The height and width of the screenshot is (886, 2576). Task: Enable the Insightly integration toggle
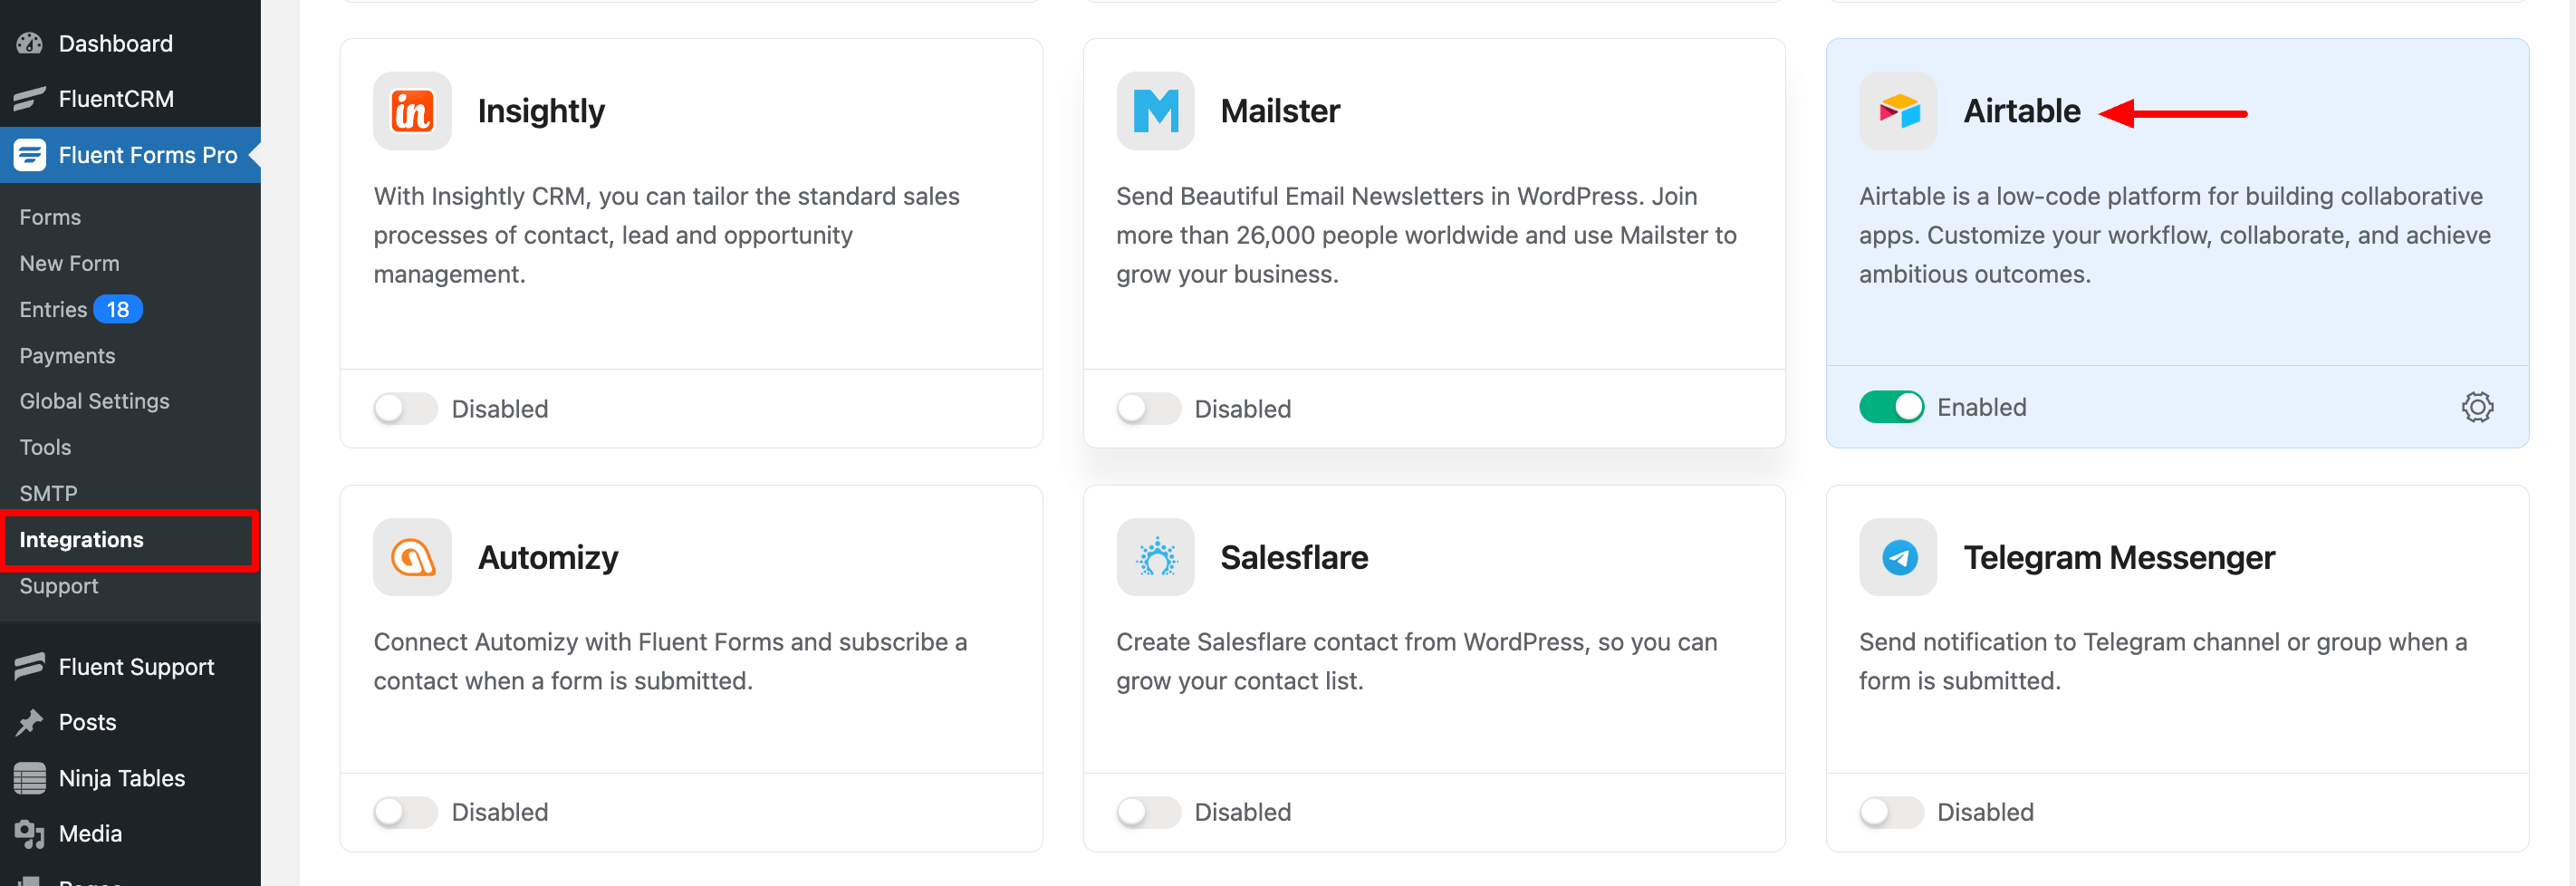(405, 408)
